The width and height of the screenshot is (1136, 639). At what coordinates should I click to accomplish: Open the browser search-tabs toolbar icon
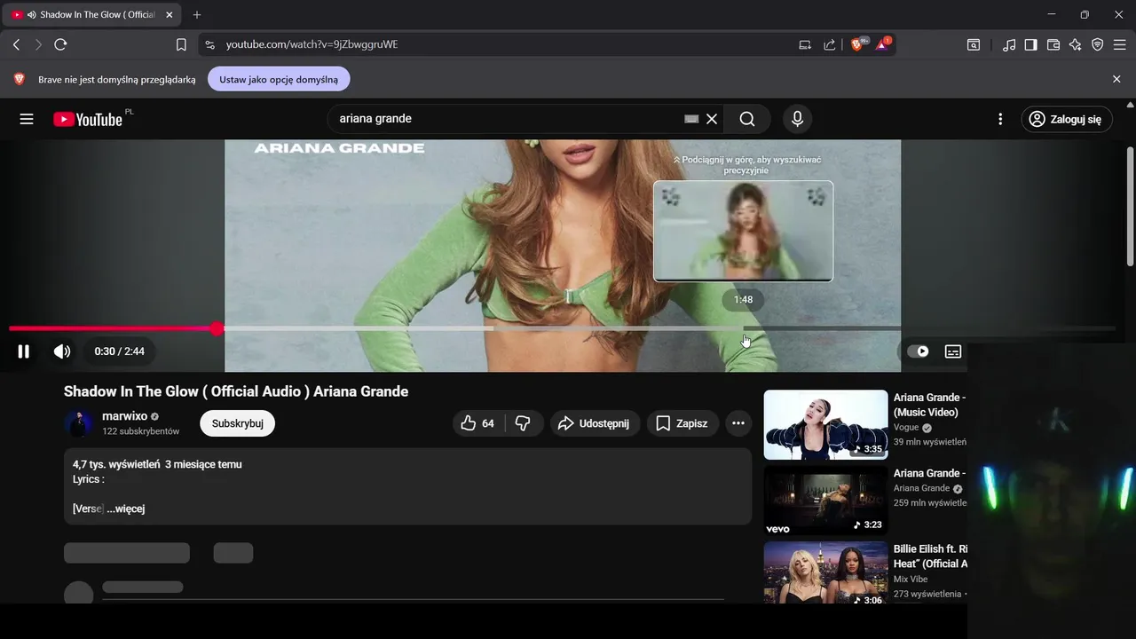point(974,44)
